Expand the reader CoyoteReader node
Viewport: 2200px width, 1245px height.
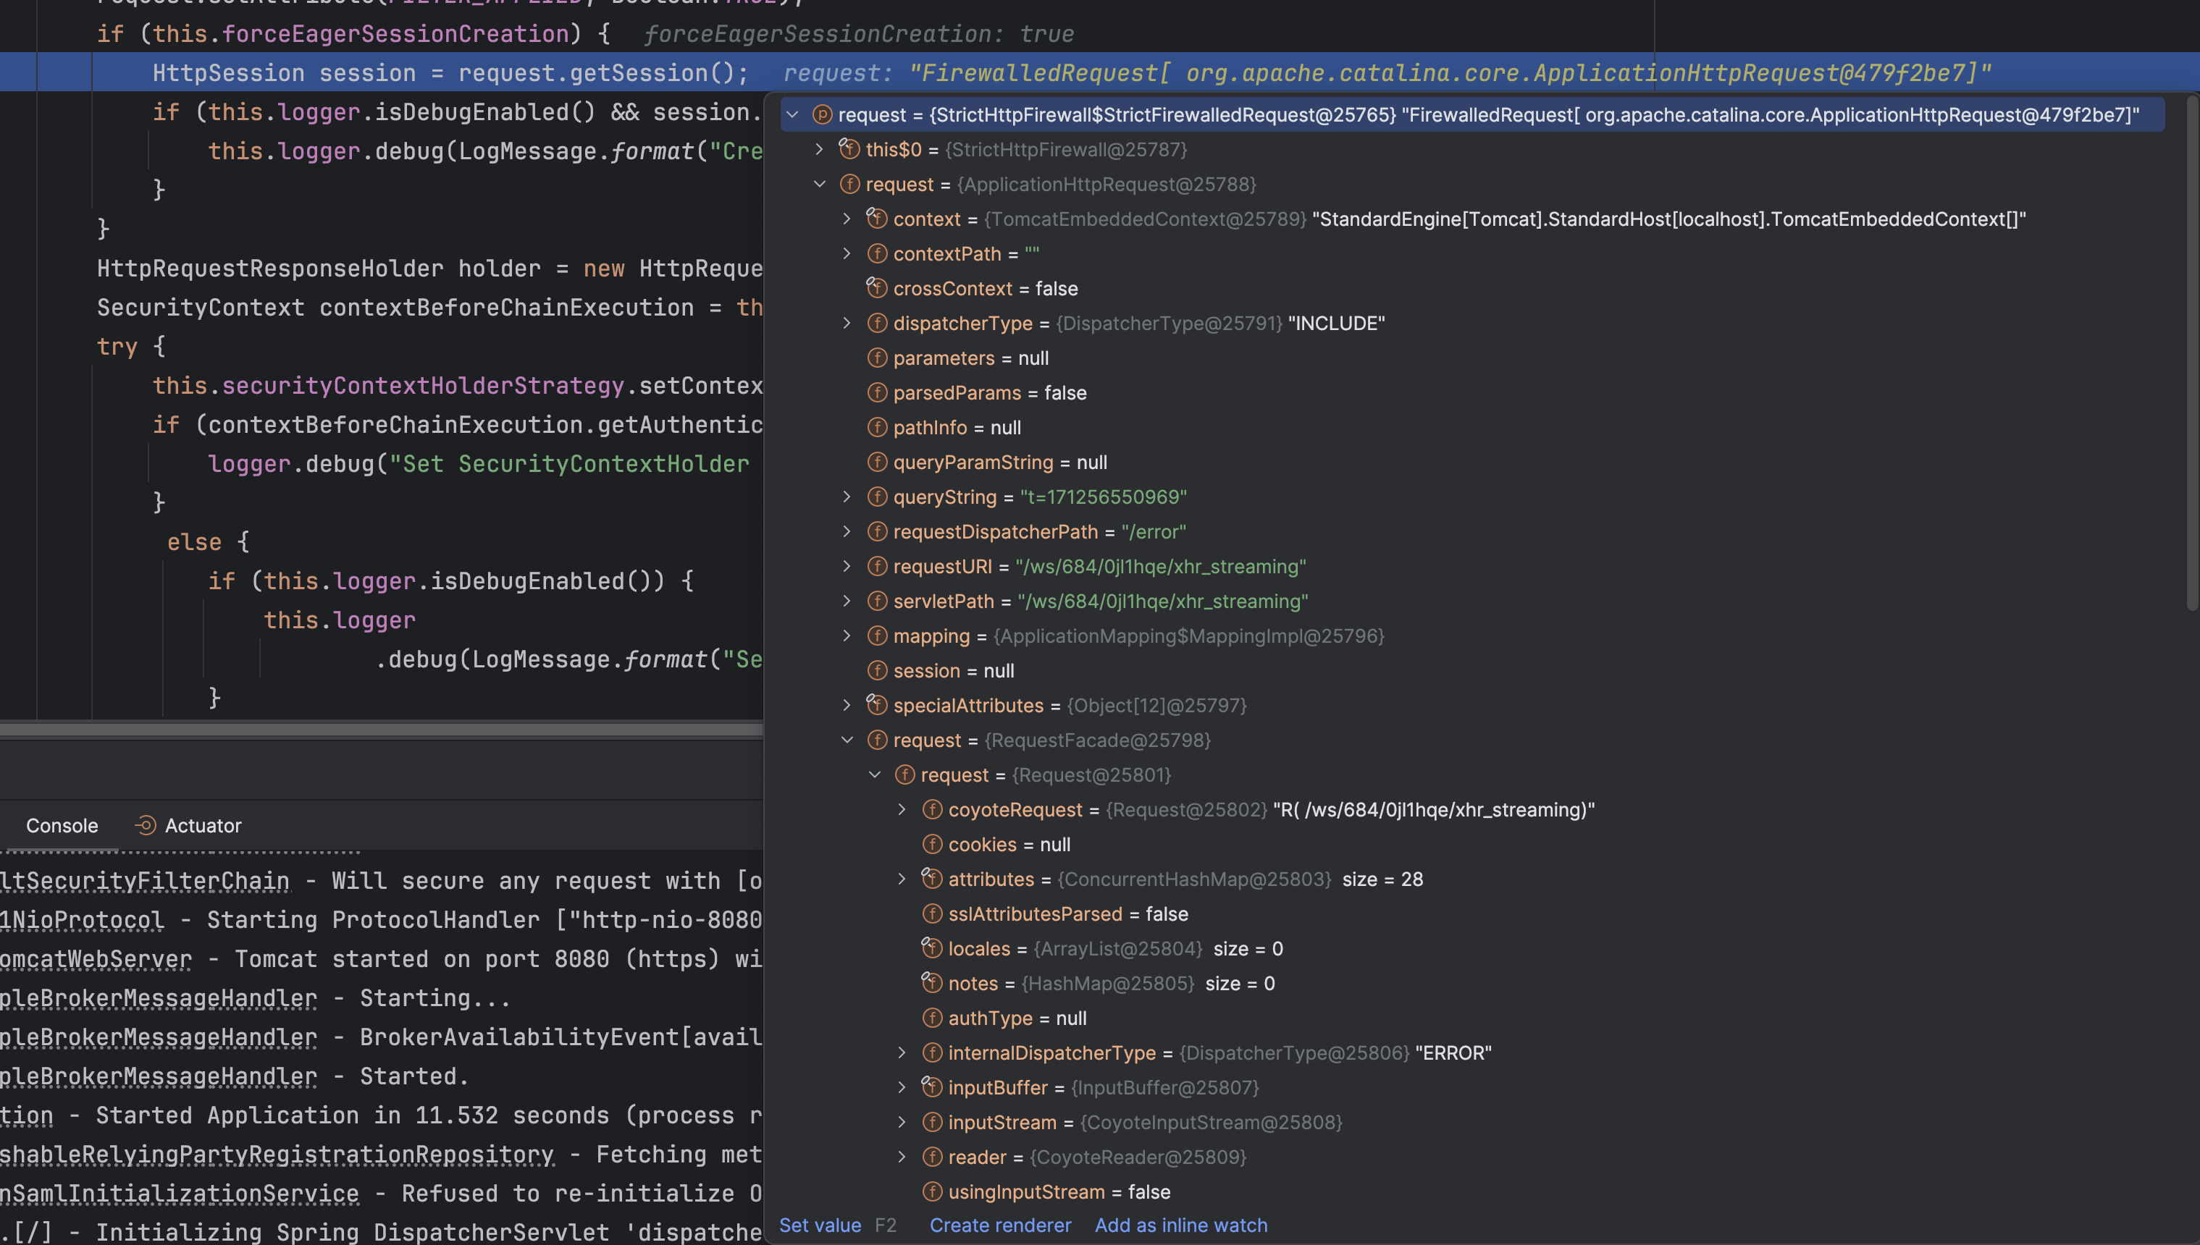[x=902, y=1156]
